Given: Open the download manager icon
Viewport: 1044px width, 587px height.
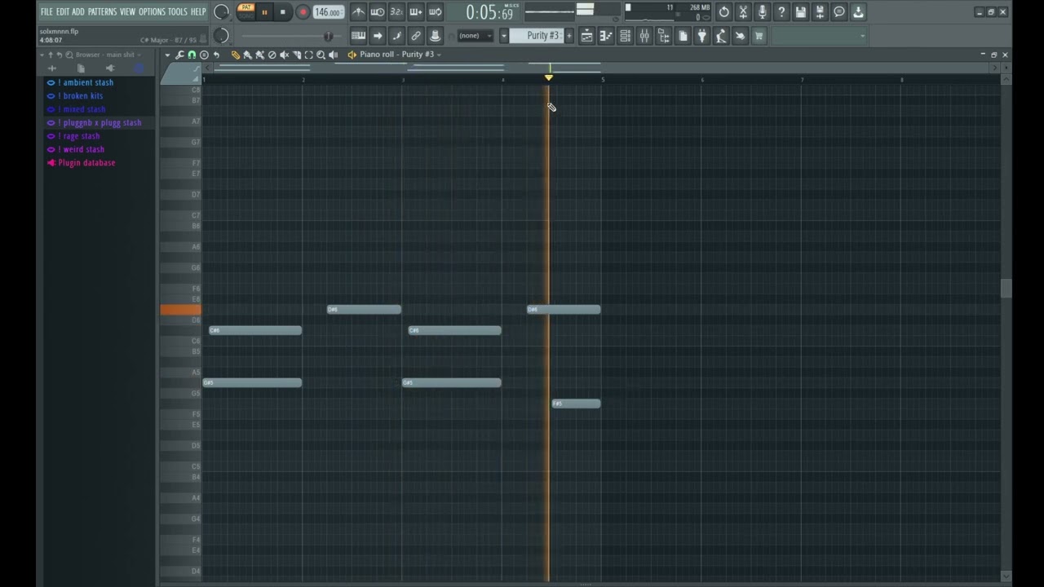Looking at the screenshot, I should coord(858,12).
